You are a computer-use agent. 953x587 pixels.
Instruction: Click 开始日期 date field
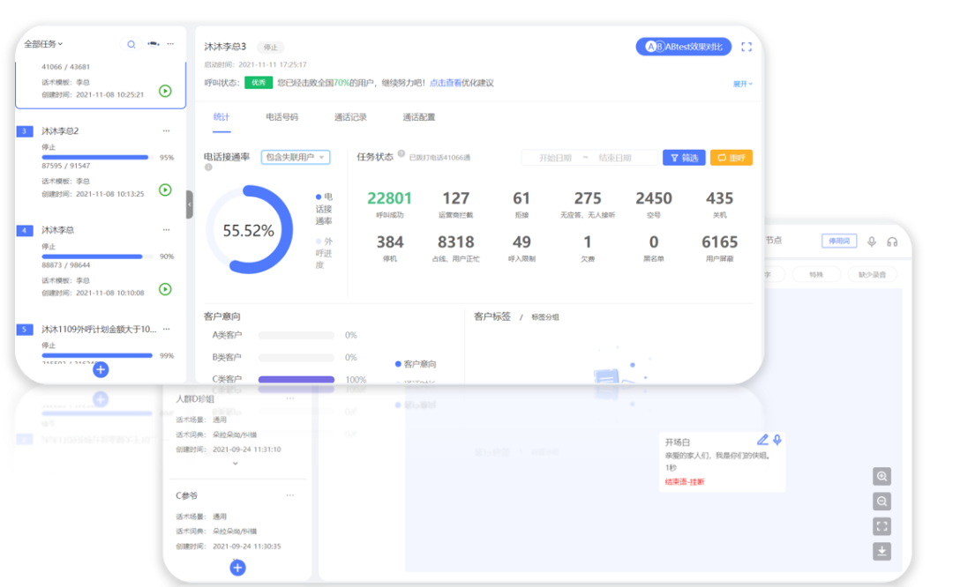coord(555,158)
